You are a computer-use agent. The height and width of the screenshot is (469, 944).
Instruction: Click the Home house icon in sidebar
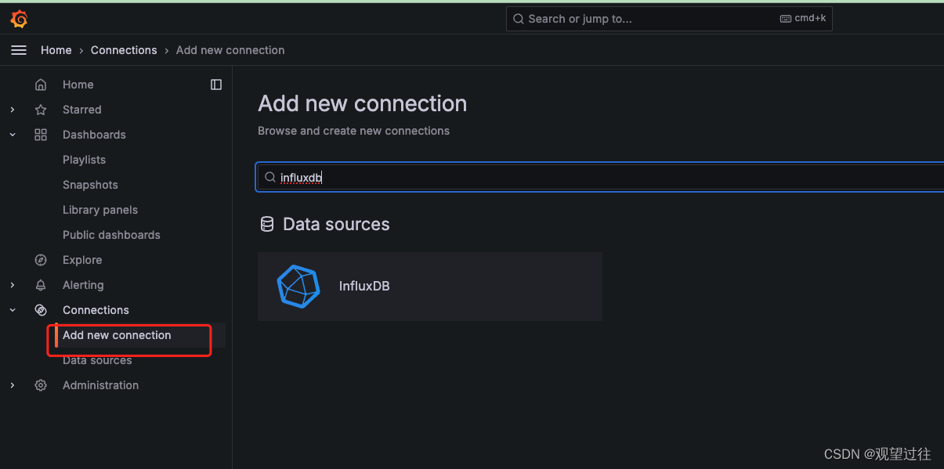[41, 85]
